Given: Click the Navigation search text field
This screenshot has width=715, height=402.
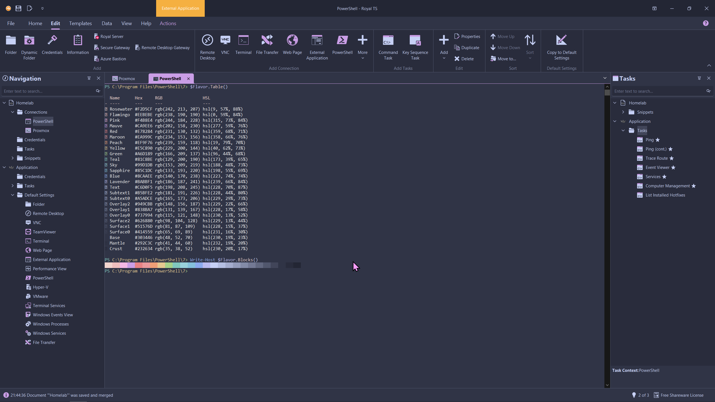Looking at the screenshot, I should 48,91.
